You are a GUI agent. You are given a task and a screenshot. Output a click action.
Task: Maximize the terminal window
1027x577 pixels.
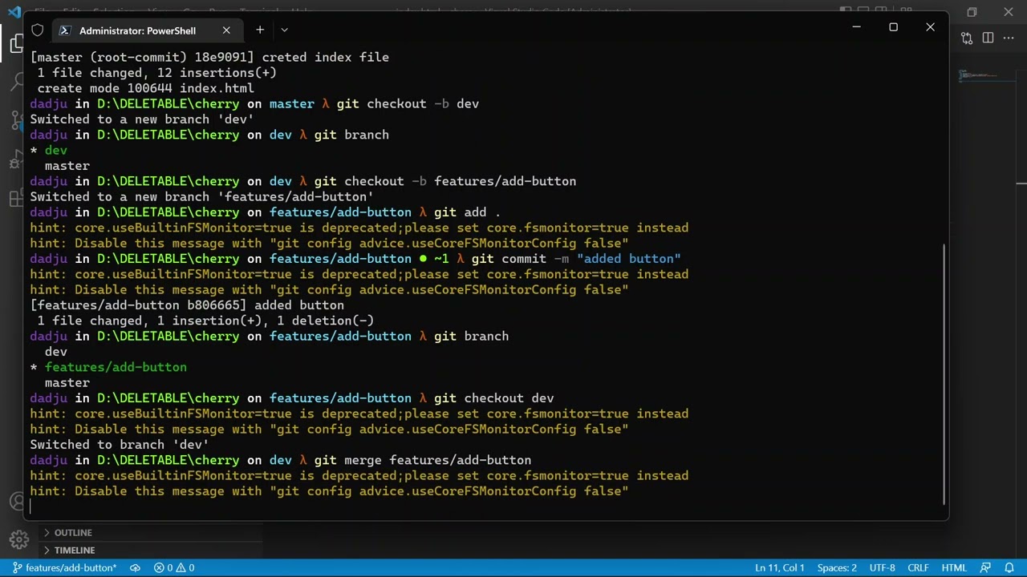(893, 27)
